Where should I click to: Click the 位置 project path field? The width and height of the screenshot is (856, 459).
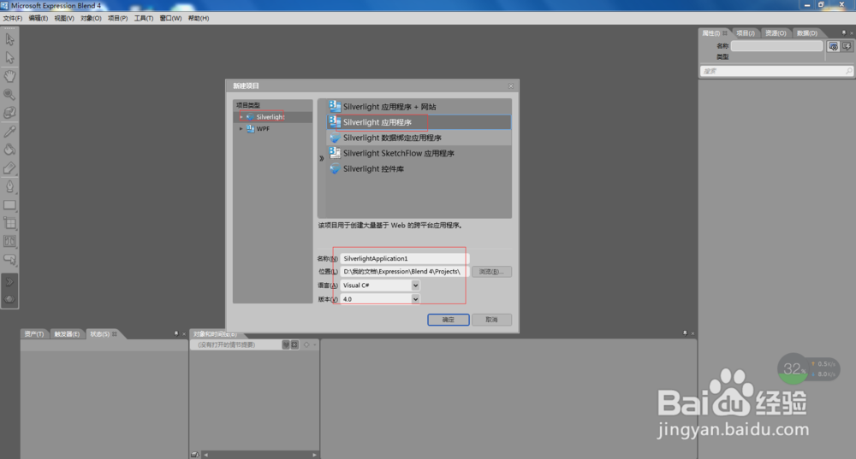pyautogui.click(x=404, y=272)
